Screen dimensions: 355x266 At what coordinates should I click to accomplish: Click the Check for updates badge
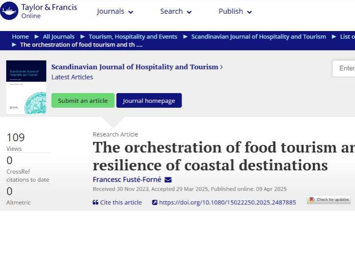[x=329, y=199]
